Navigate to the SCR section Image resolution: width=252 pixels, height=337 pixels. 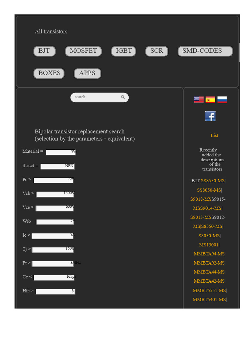click(157, 51)
